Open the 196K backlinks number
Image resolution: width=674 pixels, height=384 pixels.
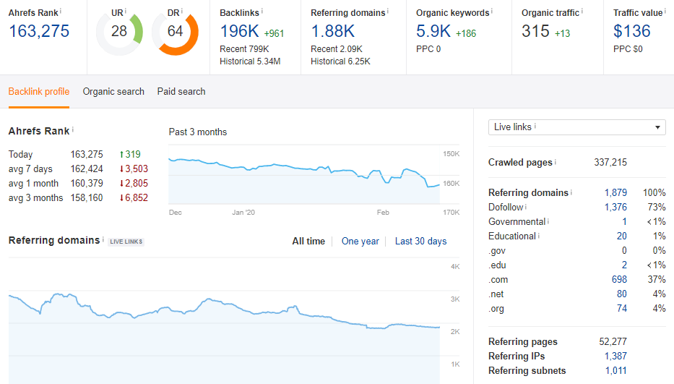pyautogui.click(x=239, y=31)
